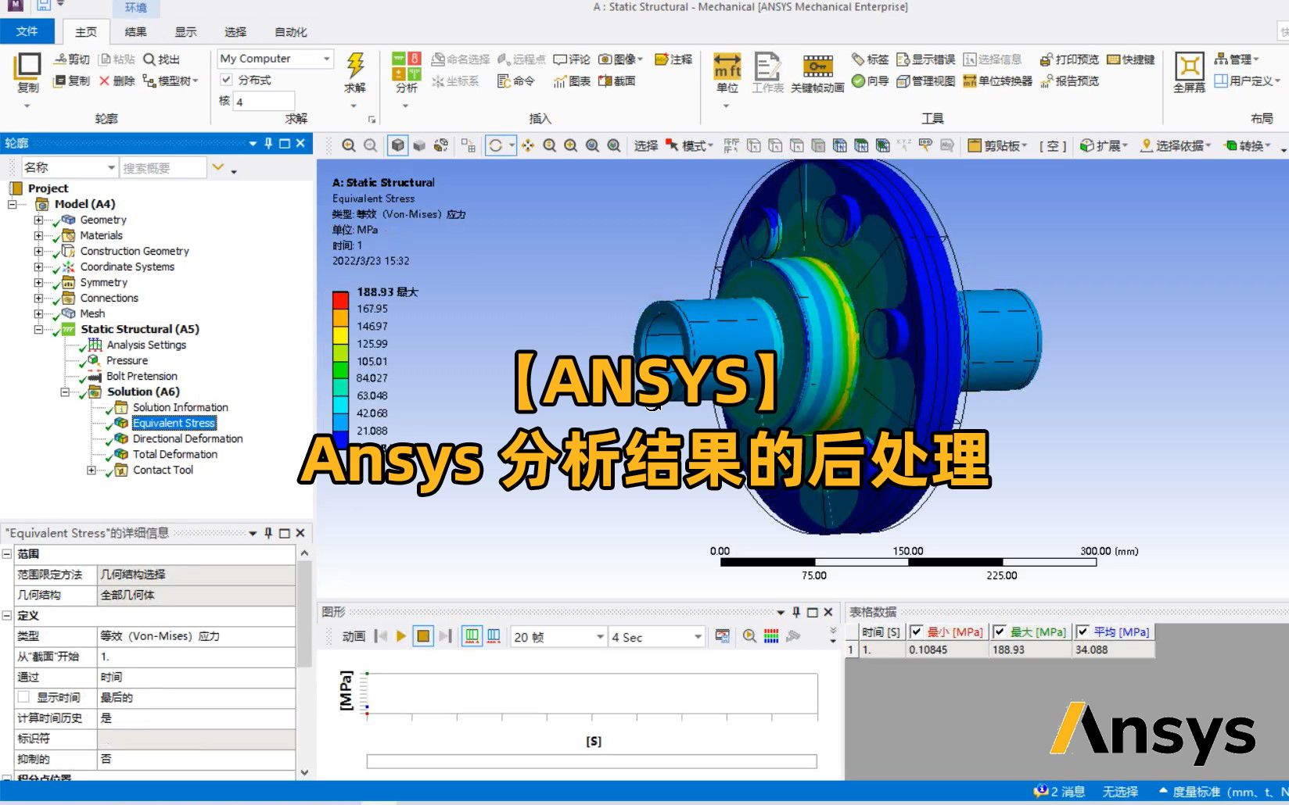Toggle the Distributed checkbox
This screenshot has width=1289, height=805.
(x=226, y=80)
